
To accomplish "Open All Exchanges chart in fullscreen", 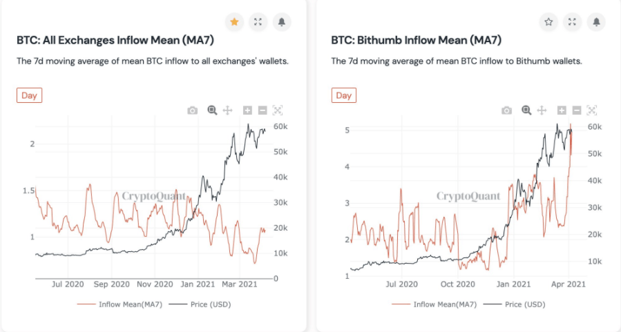I will coord(258,22).
